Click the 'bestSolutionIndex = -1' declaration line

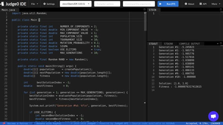click(x=47, y=83)
